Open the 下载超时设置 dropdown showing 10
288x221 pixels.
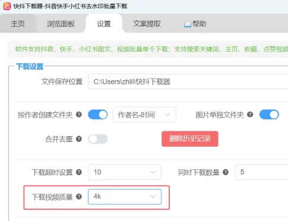(125, 172)
